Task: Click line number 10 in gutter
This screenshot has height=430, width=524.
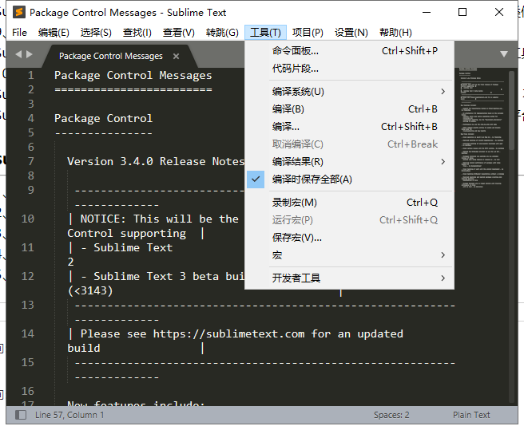Action: point(28,219)
